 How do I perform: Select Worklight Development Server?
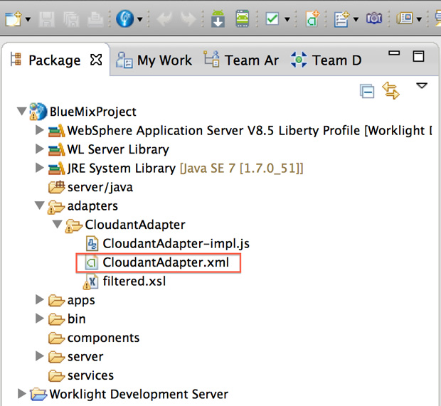pos(139,394)
